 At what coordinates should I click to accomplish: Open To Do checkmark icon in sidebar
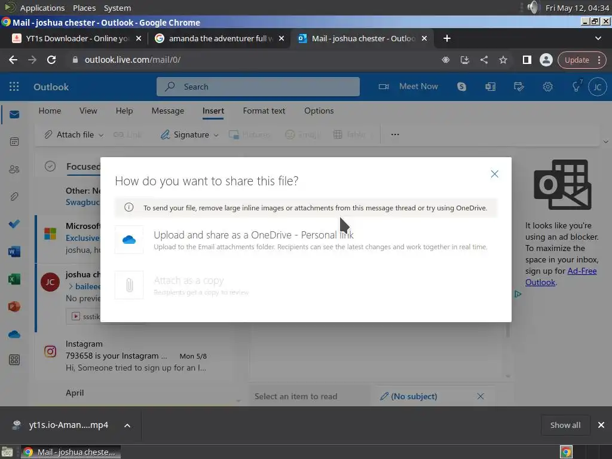[14, 224]
